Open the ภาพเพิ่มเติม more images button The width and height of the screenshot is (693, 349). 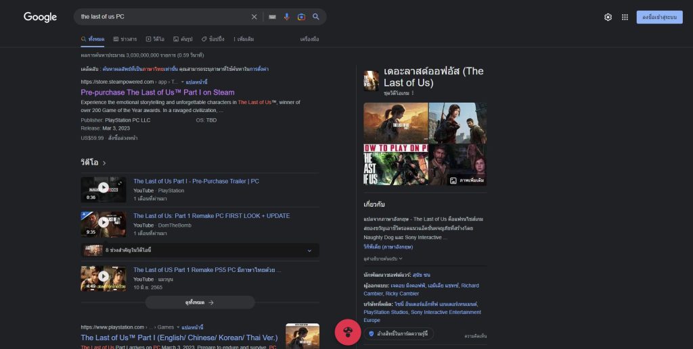[x=467, y=180]
